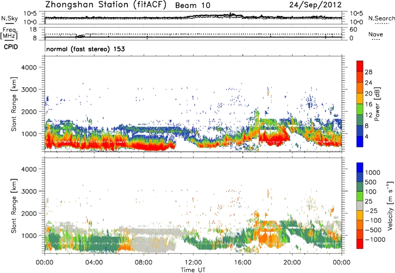Click the Velocity segment between -1000 and -500

(360, 234)
